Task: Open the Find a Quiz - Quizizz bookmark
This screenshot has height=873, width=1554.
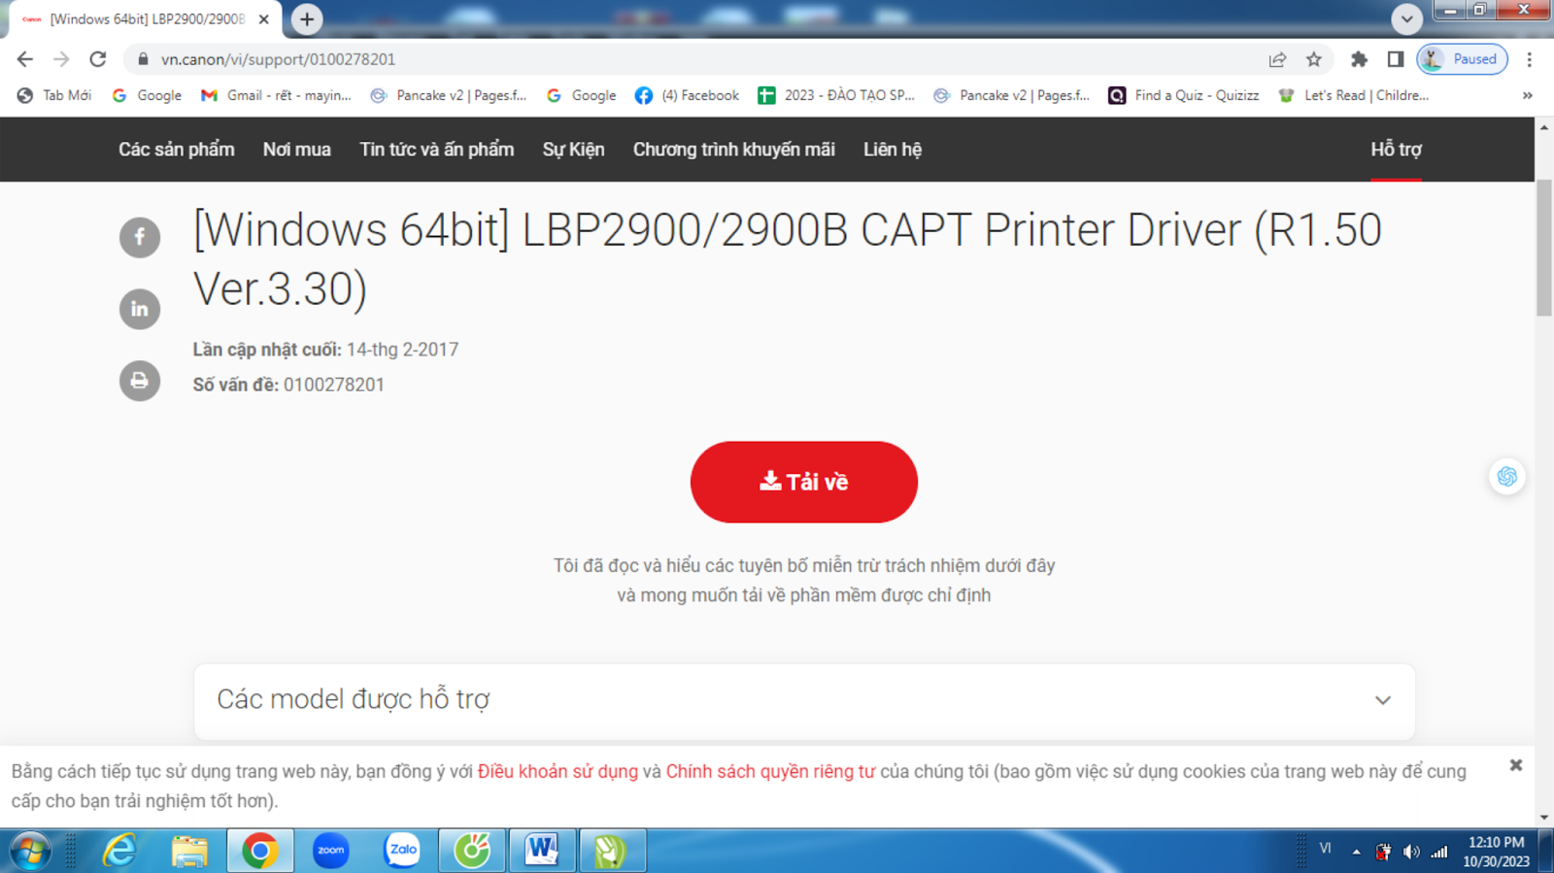Action: coord(1184,95)
